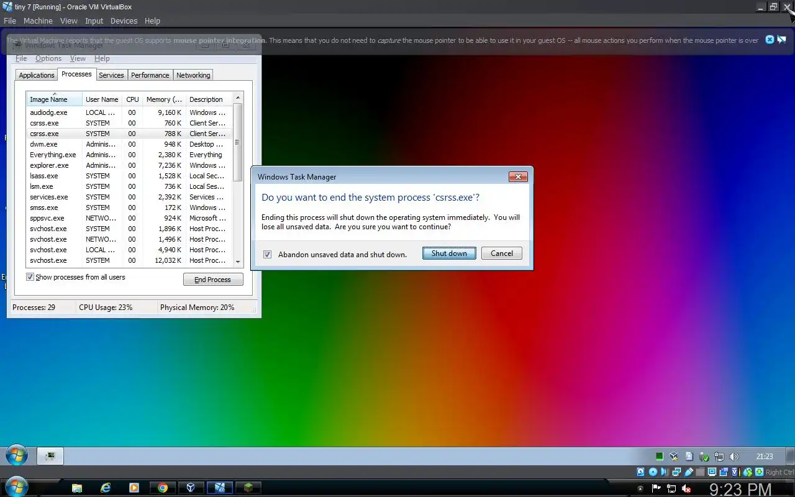The width and height of the screenshot is (795, 497).
Task: Select the explorer.exe process
Action: [129, 165]
